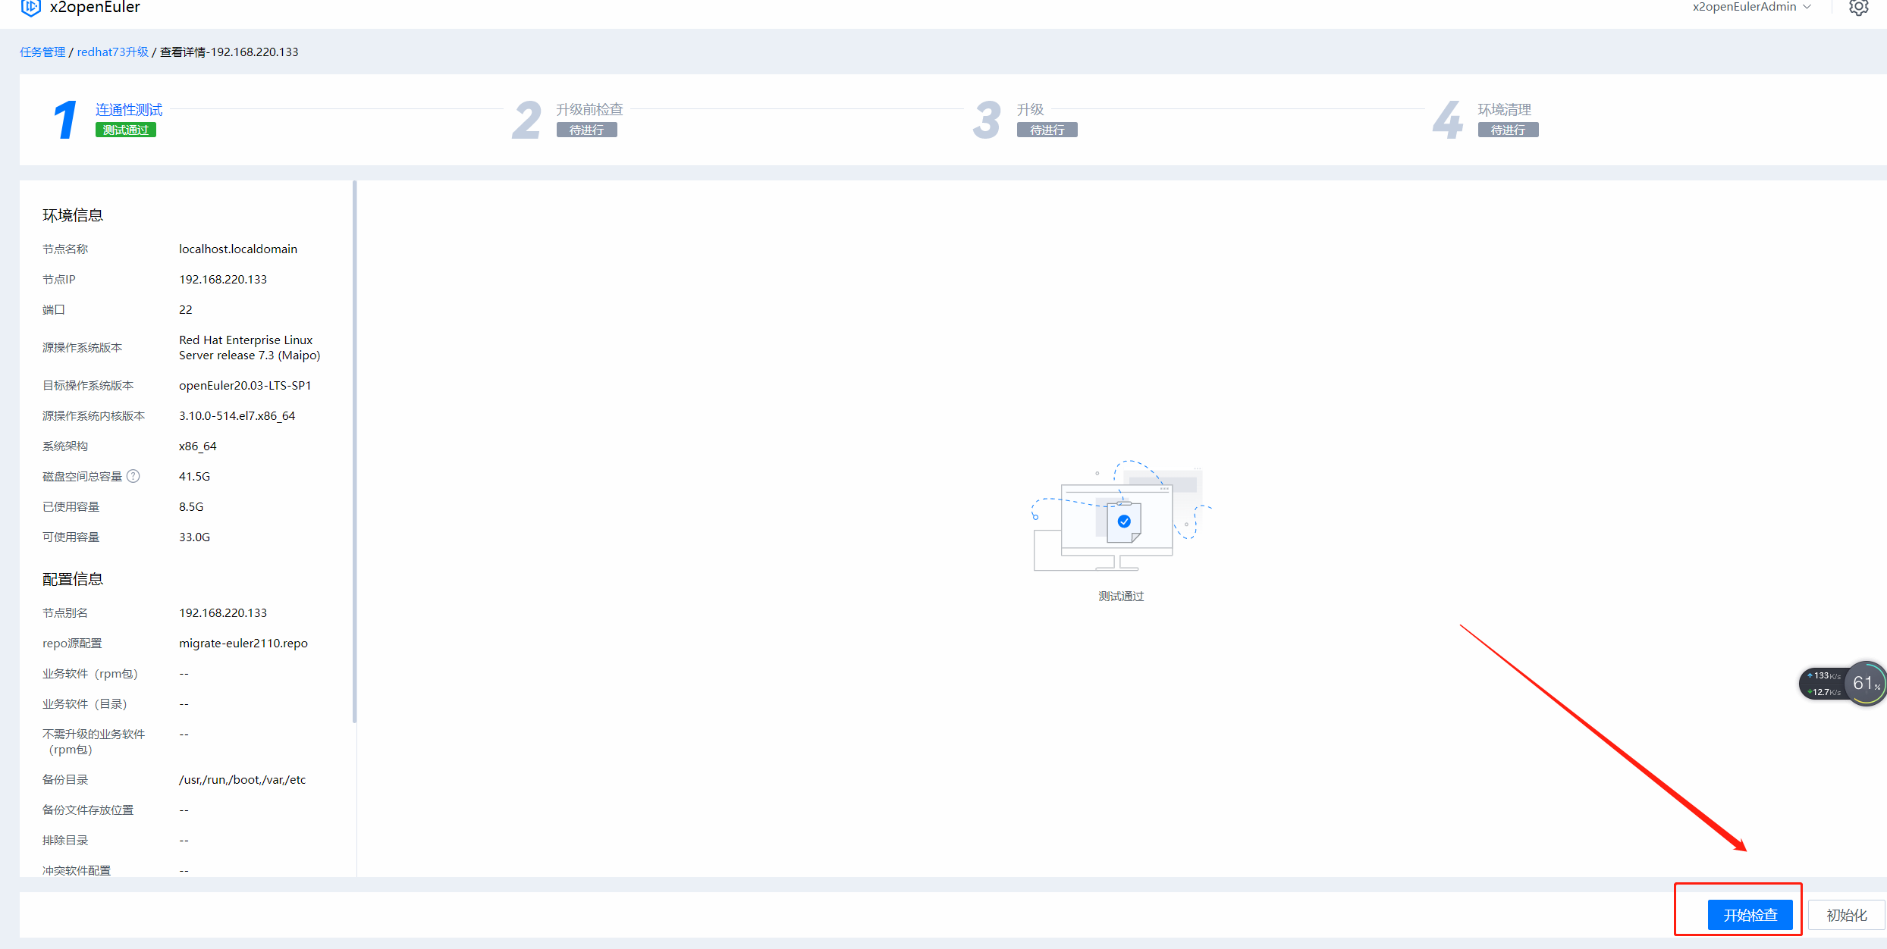Click the step 4 number icon
The image size is (1887, 949).
[1447, 120]
